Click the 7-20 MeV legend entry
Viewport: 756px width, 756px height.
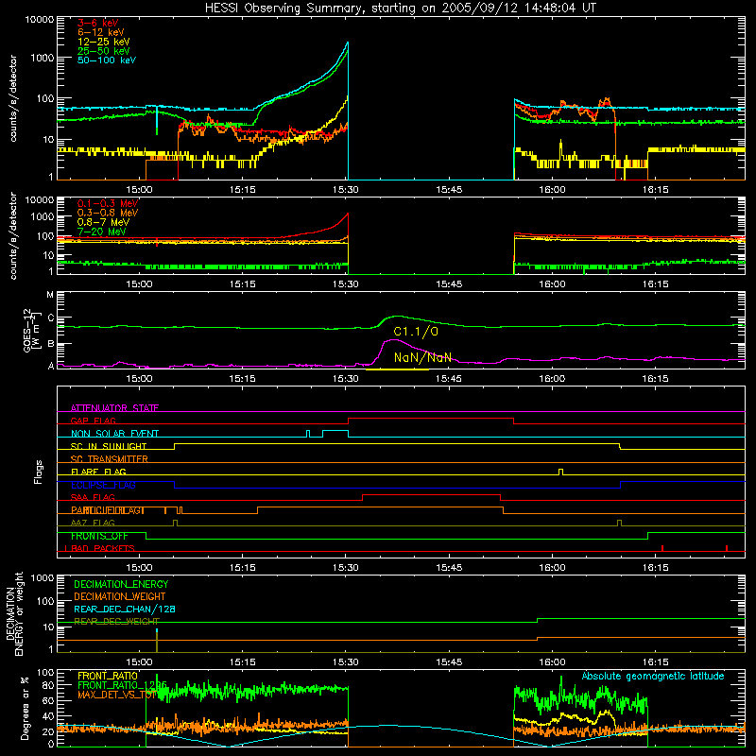[x=101, y=232]
